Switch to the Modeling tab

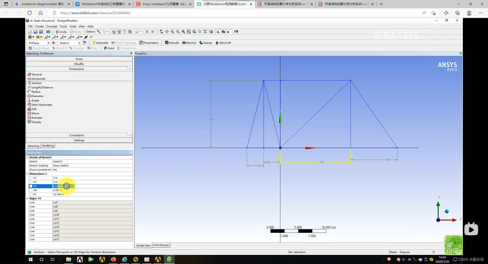pyautogui.click(x=48, y=145)
